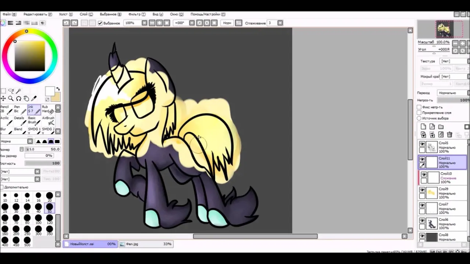The width and height of the screenshot is (470, 264).
Task: Choose the Rub Hard eraser
Action: 48,109
